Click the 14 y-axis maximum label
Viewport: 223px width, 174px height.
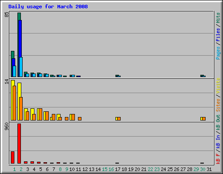(7, 82)
